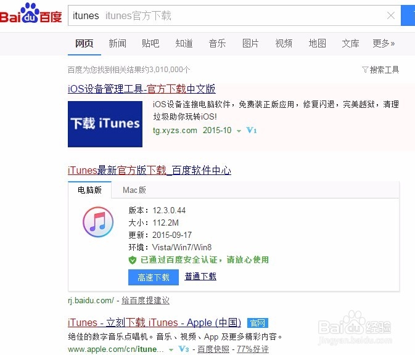The height and width of the screenshot is (355, 415).
Task: Clear the search box with the X
Action: tap(391, 15)
